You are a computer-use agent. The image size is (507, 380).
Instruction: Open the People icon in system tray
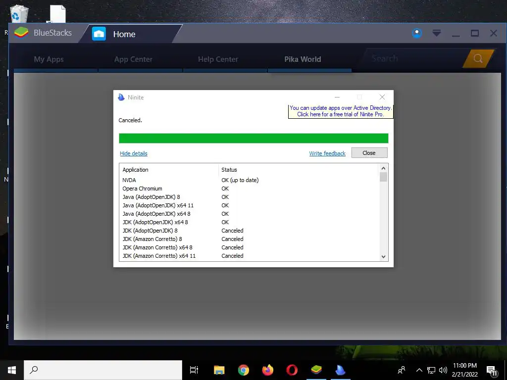[401, 370]
